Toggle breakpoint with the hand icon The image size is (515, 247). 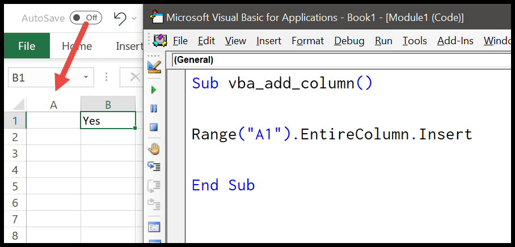point(154,150)
